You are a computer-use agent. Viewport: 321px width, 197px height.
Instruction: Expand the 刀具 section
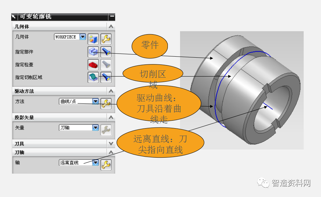point(111,144)
